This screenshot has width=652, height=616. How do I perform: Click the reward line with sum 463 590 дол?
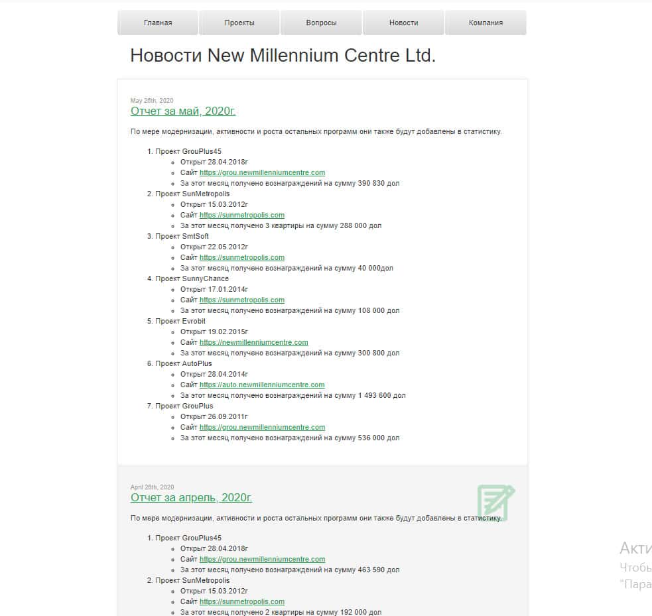290,570
